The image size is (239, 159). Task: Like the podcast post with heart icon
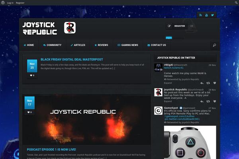(29, 112)
